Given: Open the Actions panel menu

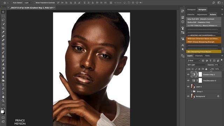Looking at the screenshot, I should point(222,14).
